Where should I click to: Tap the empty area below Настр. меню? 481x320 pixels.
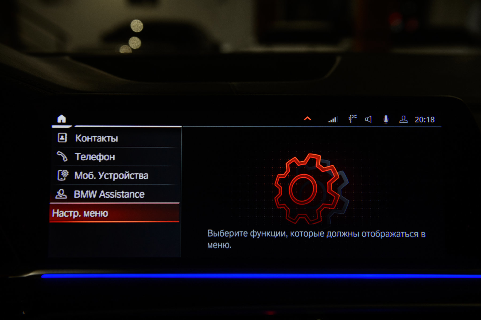(x=114, y=240)
